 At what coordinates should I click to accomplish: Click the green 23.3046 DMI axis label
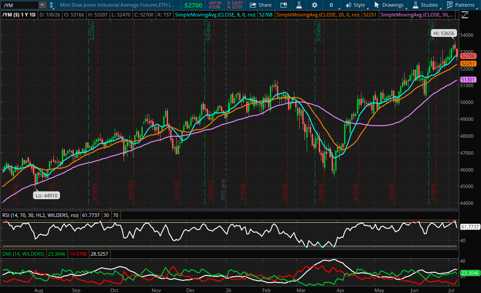tap(470, 273)
